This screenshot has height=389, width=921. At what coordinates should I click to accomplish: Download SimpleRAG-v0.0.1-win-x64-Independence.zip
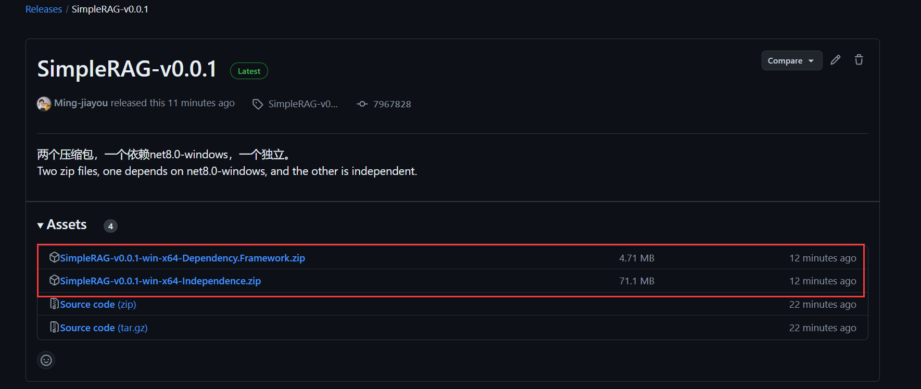pos(160,281)
